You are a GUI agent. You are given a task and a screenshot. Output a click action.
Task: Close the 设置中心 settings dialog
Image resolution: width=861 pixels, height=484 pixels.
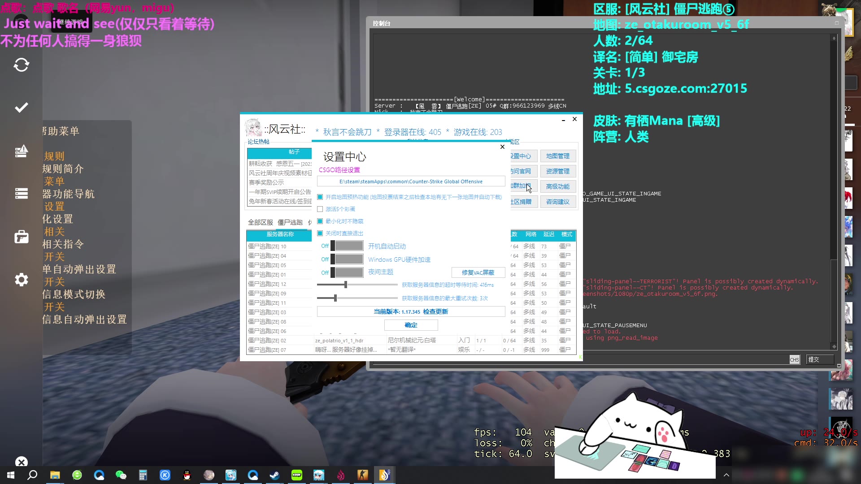[502, 147]
